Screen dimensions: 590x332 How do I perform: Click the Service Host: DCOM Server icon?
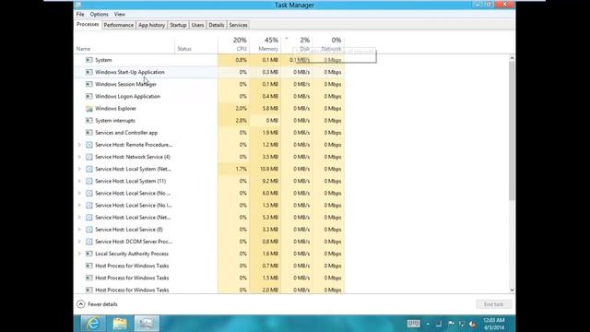(89, 242)
